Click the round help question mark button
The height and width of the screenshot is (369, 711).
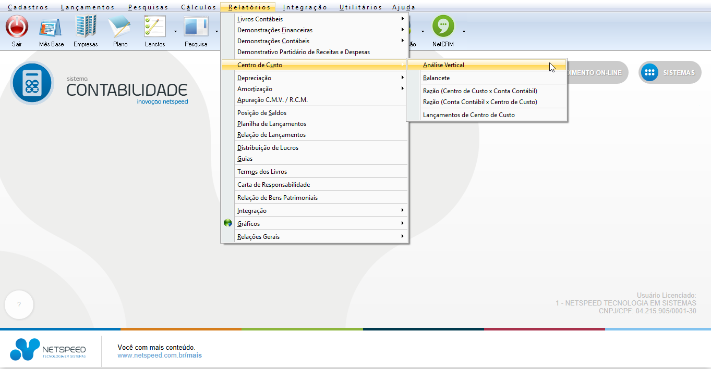[19, 305]
